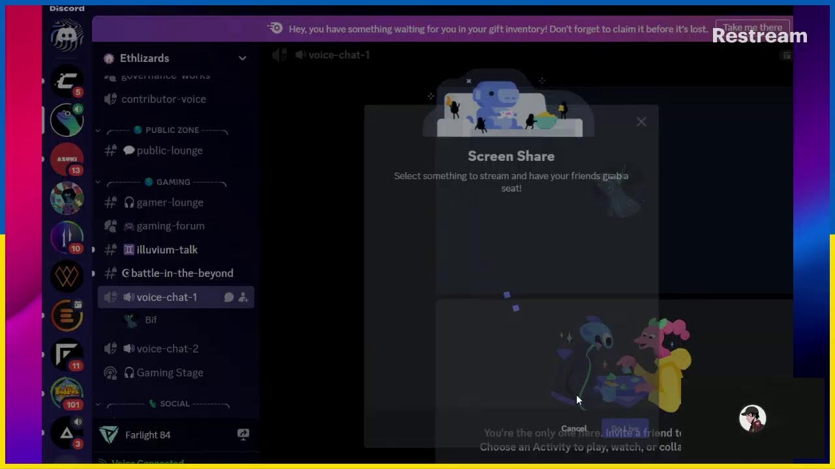Open the multicolor collage server icon

tap(67, 198)
